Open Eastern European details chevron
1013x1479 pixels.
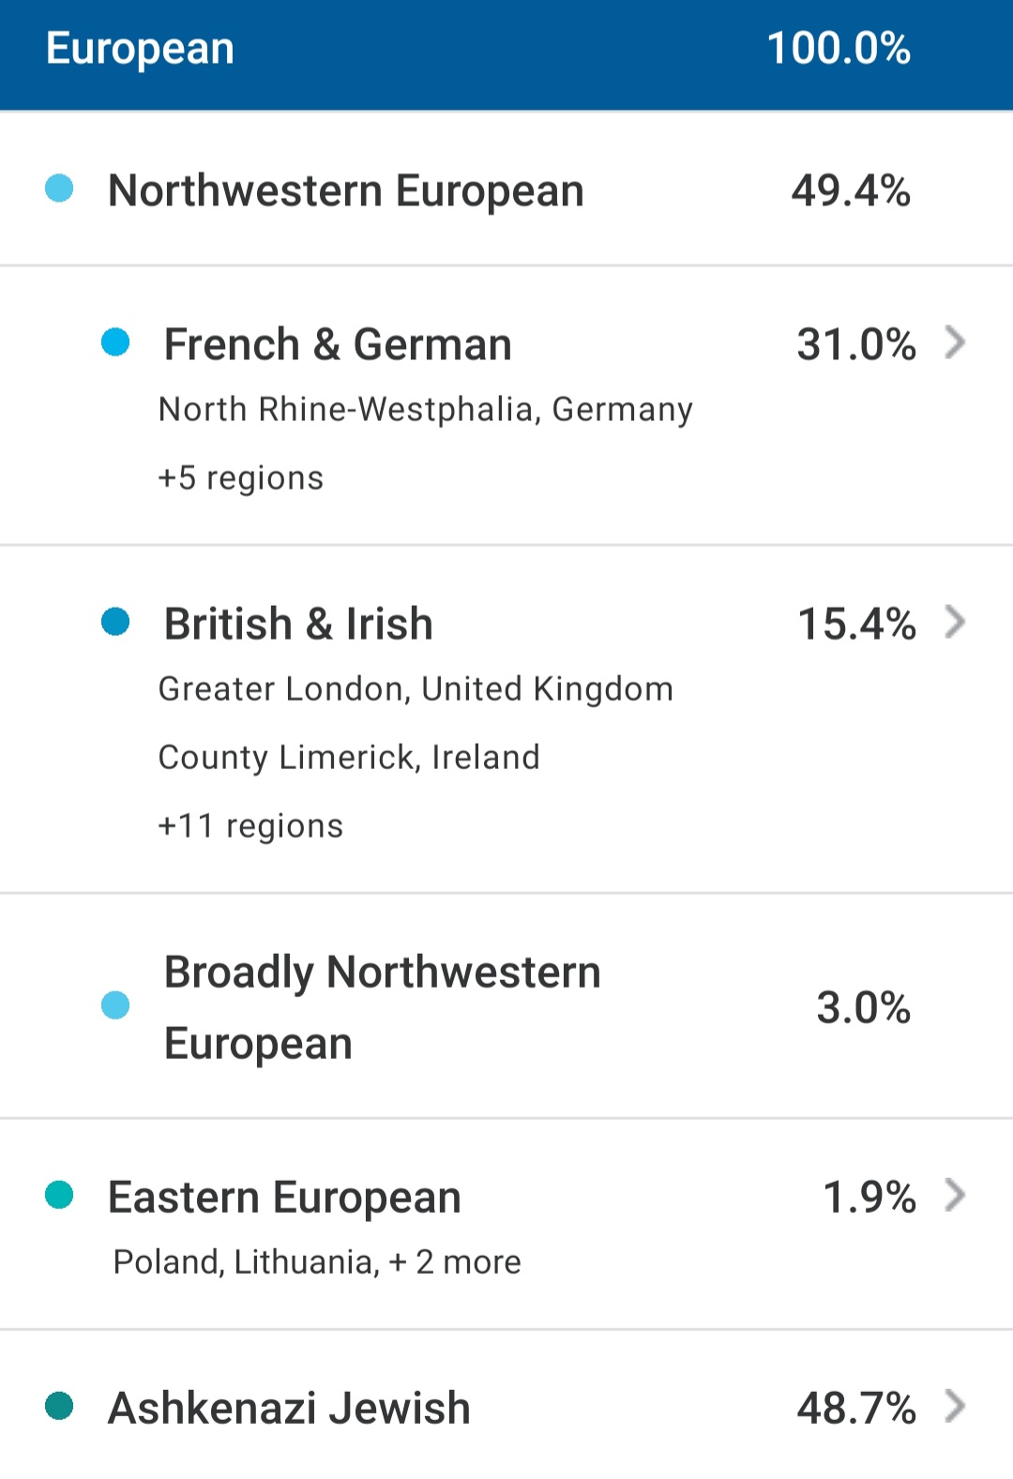[x=955, y=1195]
